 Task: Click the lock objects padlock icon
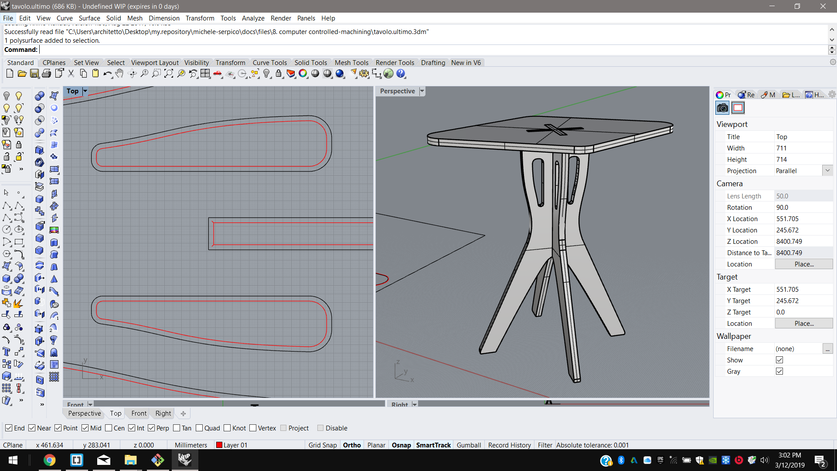[x=279, y=74]
